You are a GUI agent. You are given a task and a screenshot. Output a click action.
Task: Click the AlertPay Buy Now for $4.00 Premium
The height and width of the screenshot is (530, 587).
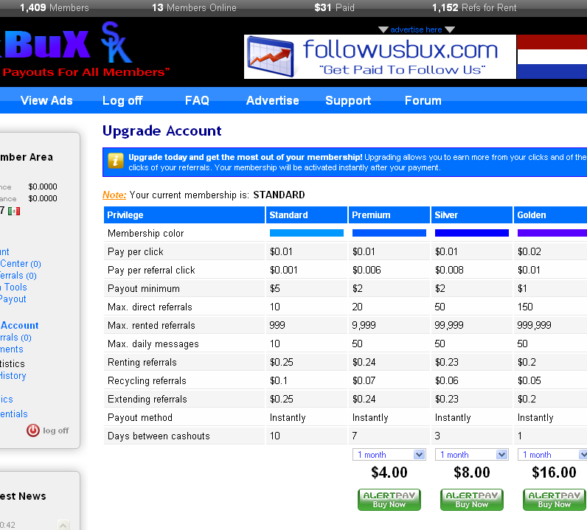pyautogui.click(x=389, y=500)
